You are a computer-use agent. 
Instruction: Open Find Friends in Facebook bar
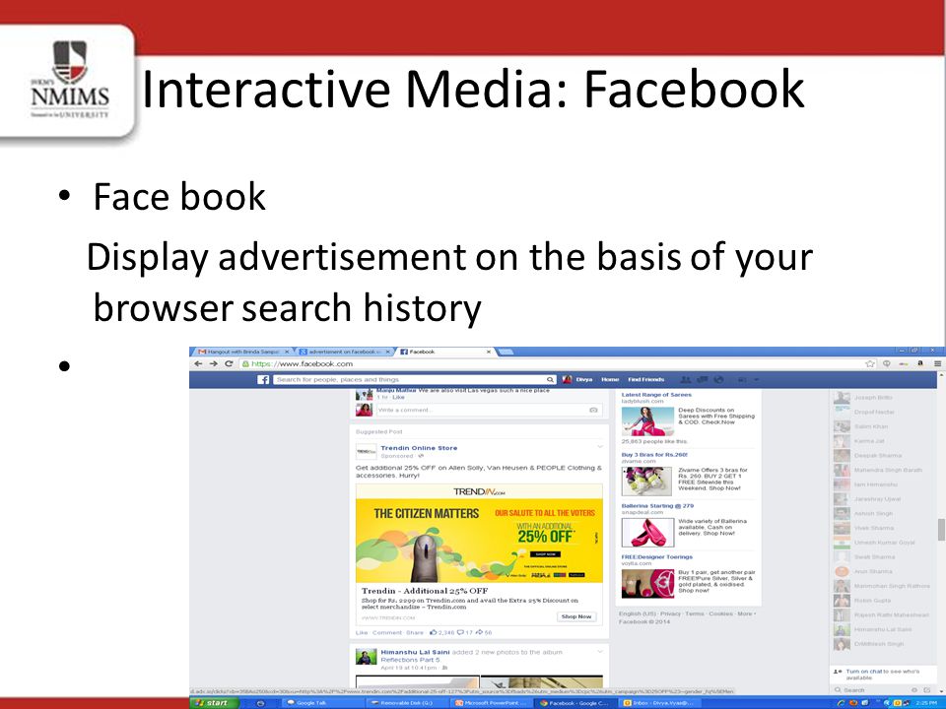(646, 380)
